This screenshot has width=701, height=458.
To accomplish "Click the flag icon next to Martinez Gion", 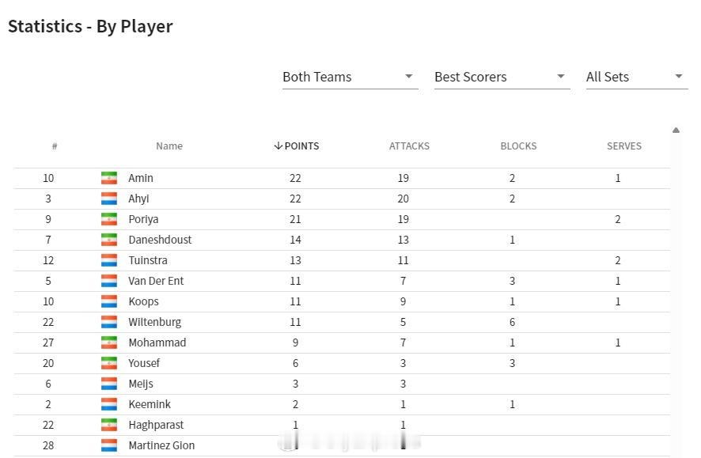I will [109, 445].
